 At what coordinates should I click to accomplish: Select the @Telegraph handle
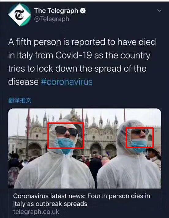[x=52, y=19]
